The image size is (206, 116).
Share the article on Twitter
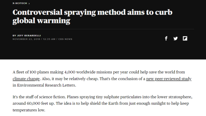[x=176, y=38]
